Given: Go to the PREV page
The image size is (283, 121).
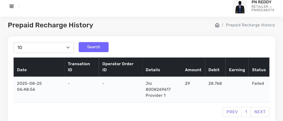Looking at the screenshot, I should pyautogui.click(x=232, y=112).
